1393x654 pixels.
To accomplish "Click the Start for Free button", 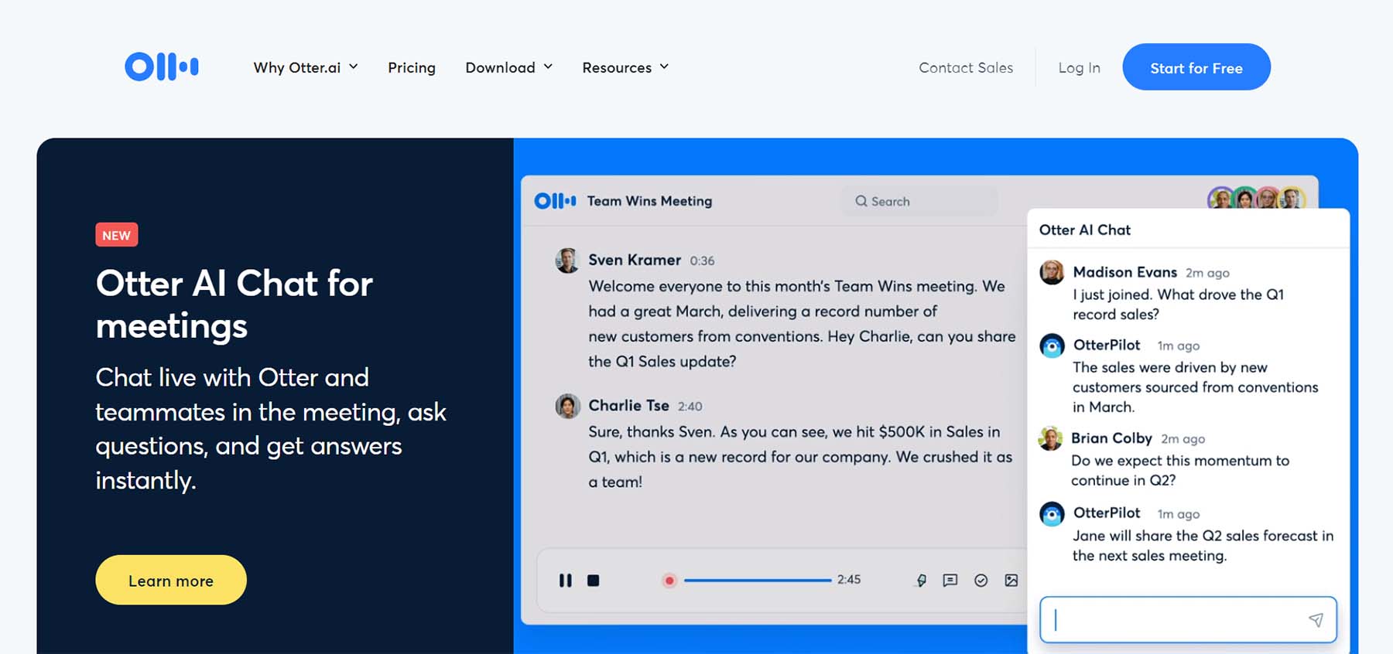I will click(x=1196, y=67).
